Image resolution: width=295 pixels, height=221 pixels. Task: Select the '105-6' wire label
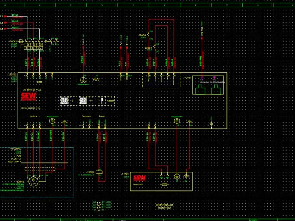point(148,63)
